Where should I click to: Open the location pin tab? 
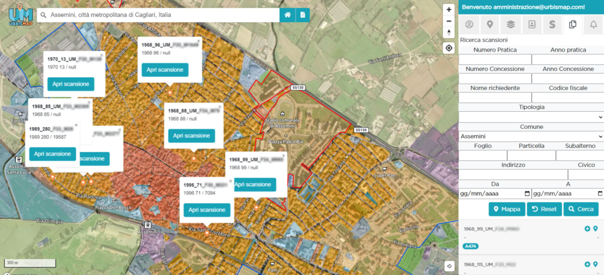[490, 25]
